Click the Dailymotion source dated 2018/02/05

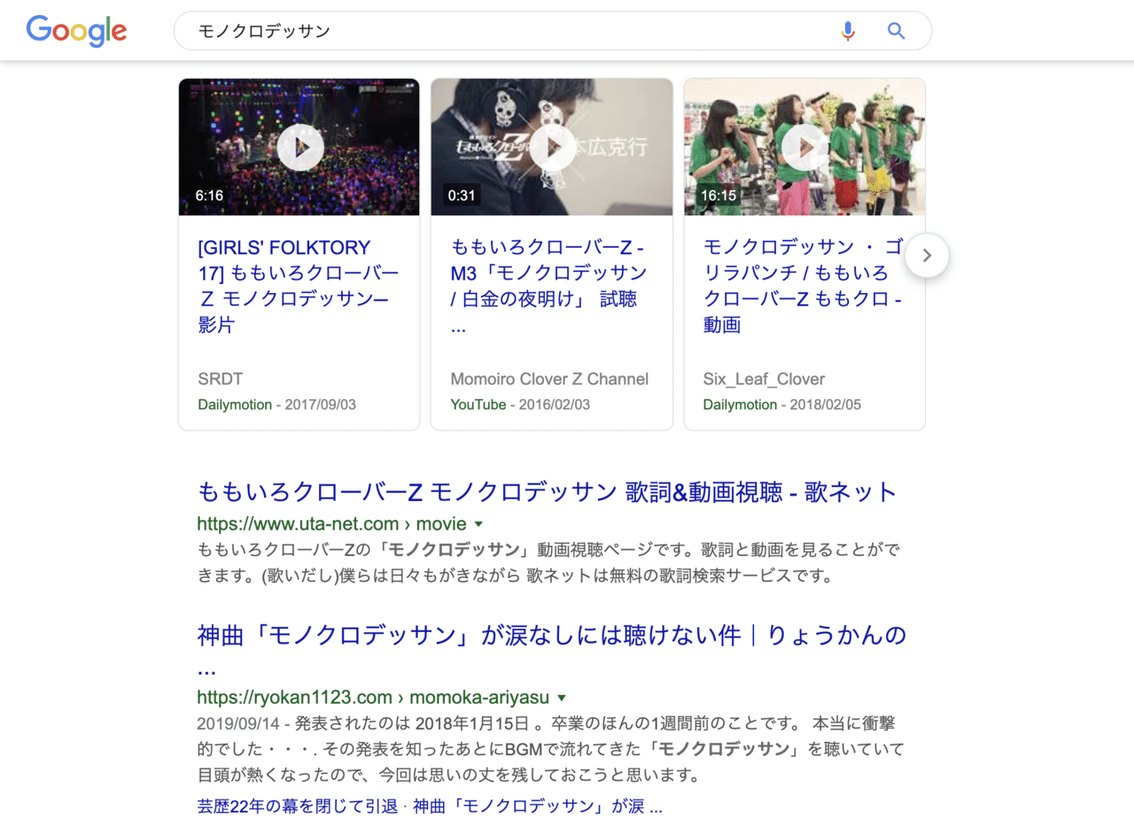[x=741, y=405]
